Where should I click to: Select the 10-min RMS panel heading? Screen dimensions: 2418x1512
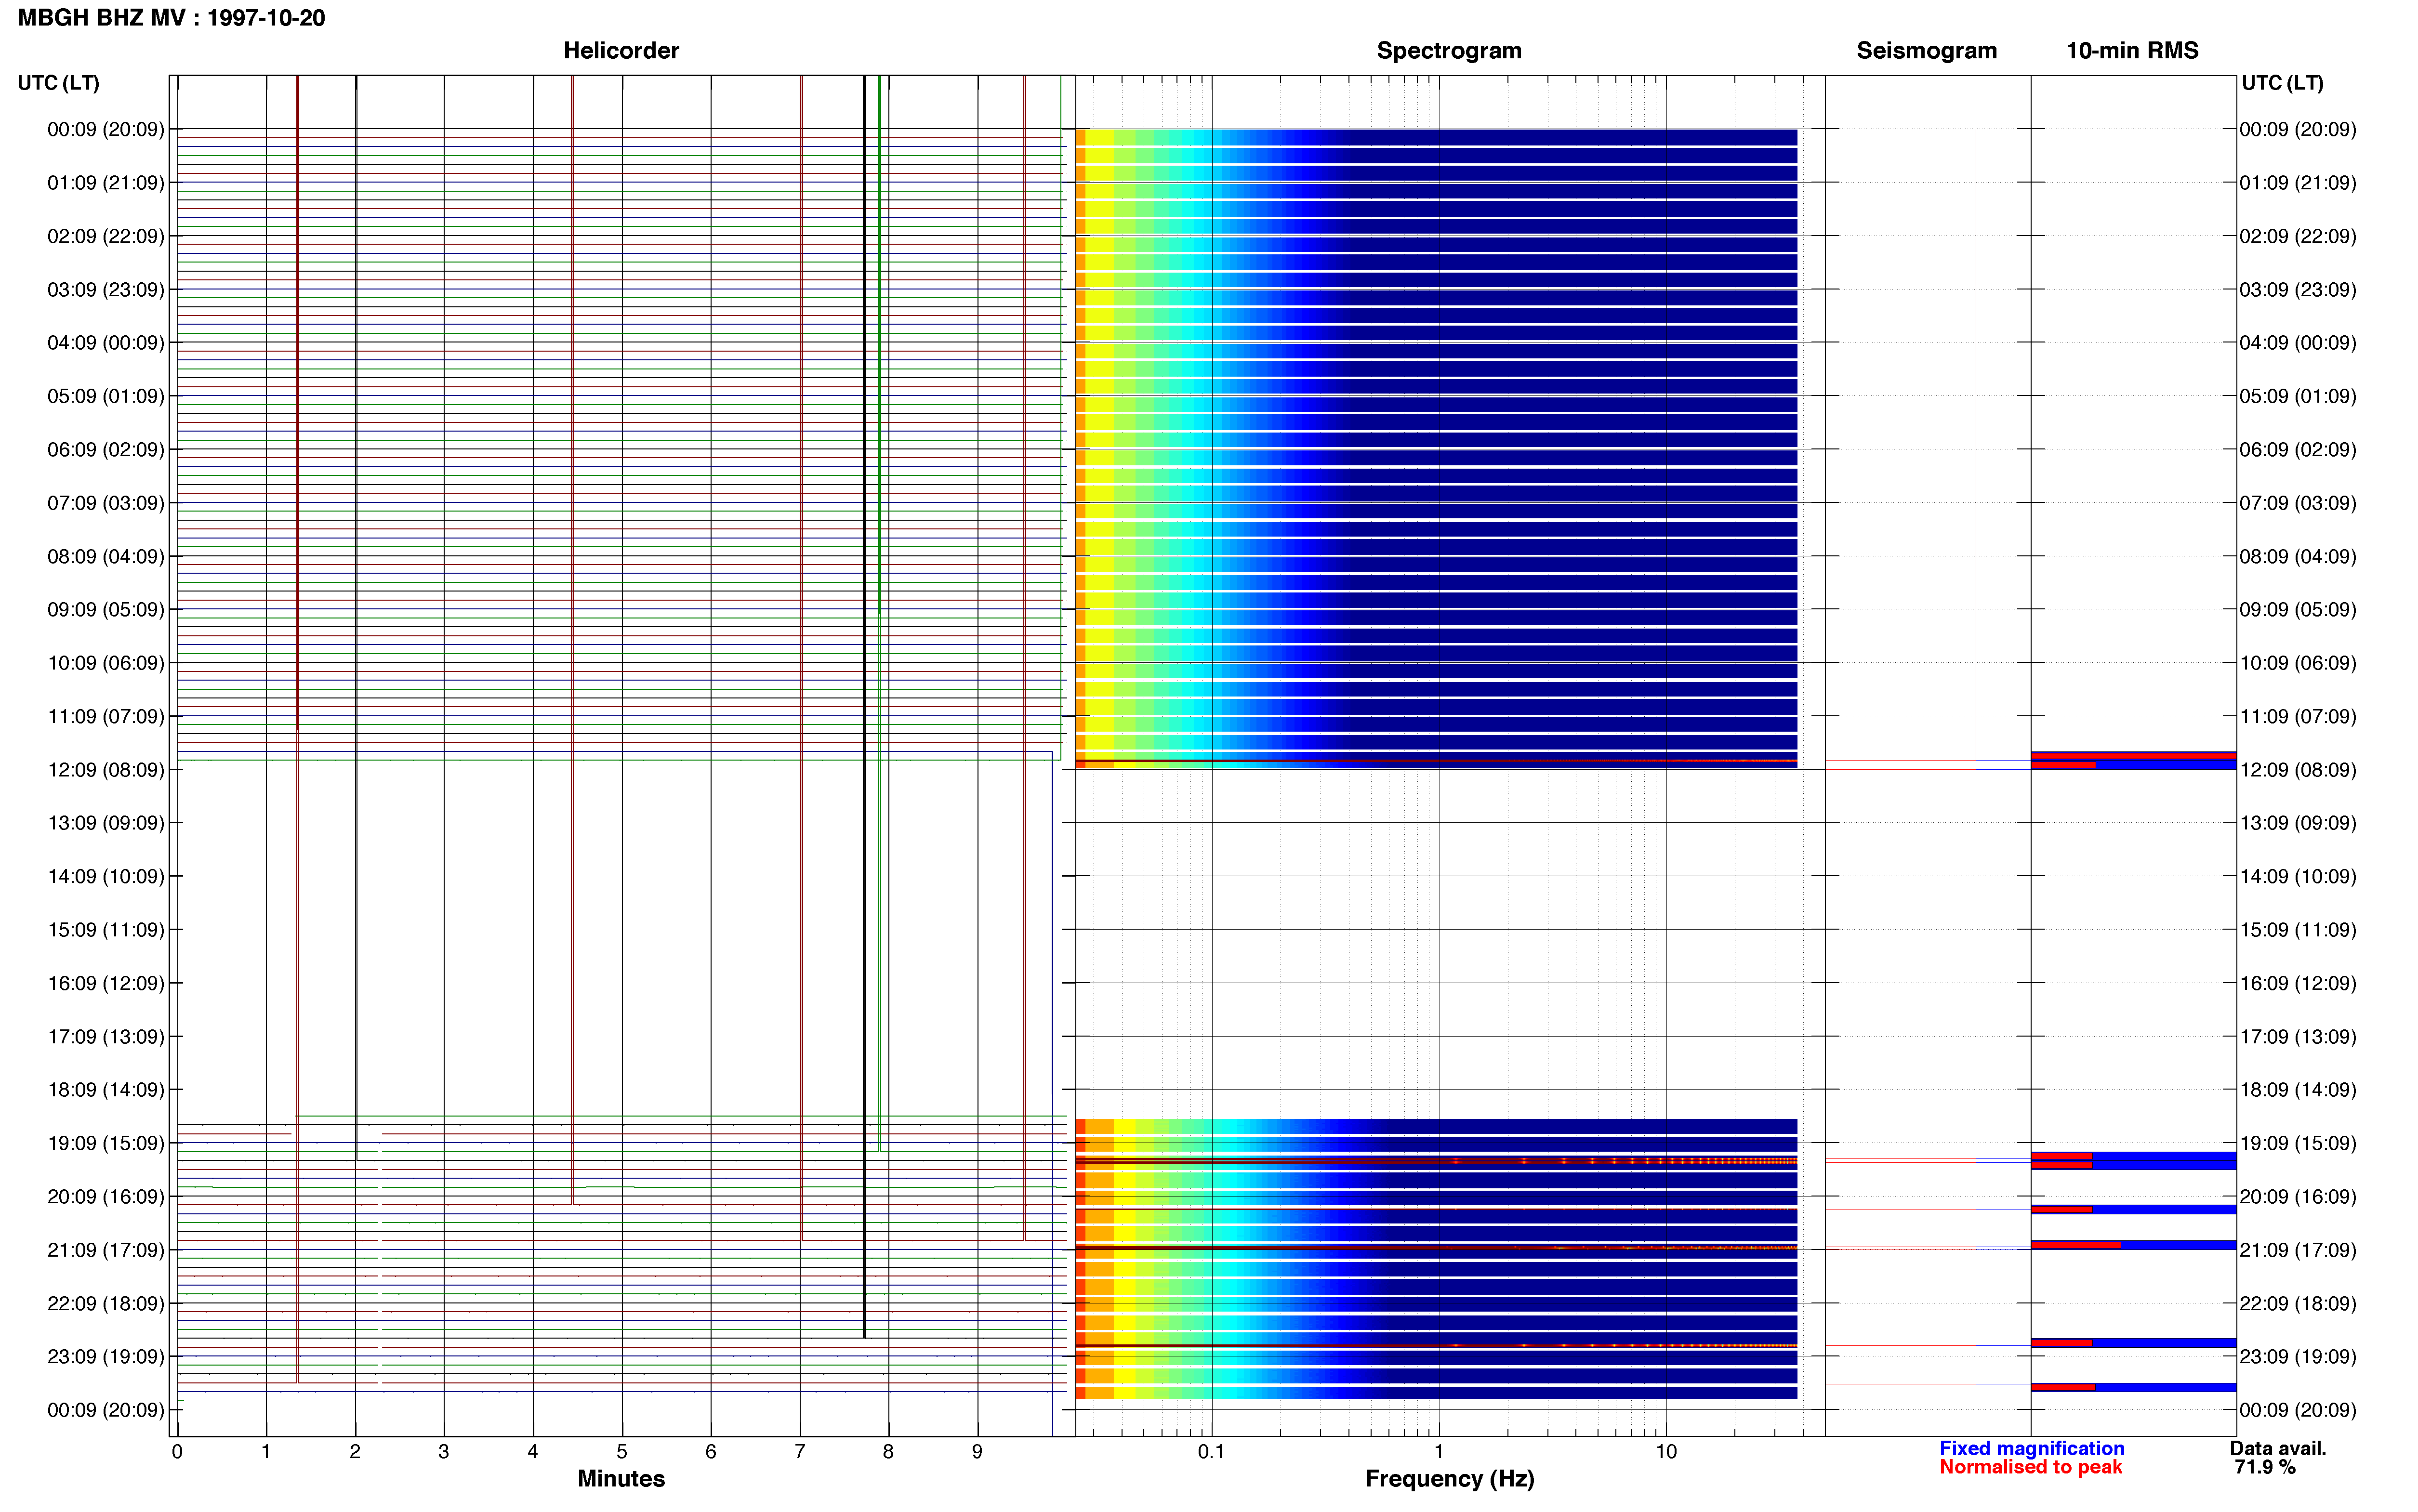point(2132,51)
